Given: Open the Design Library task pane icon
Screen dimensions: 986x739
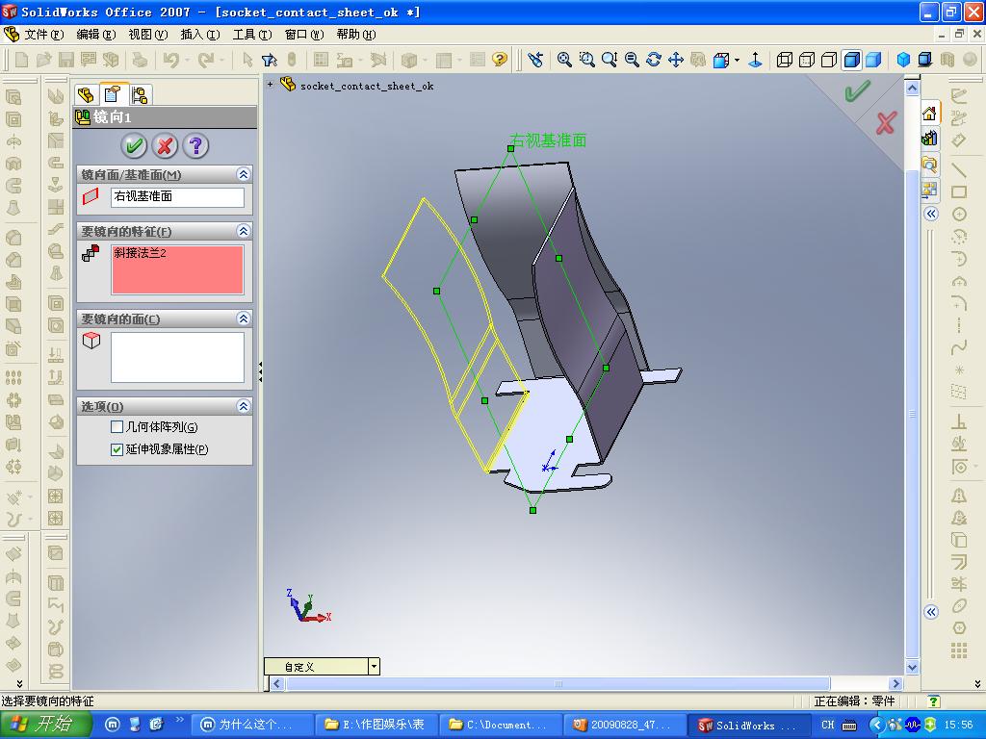Looking at the screenshot, I should 929,139.
